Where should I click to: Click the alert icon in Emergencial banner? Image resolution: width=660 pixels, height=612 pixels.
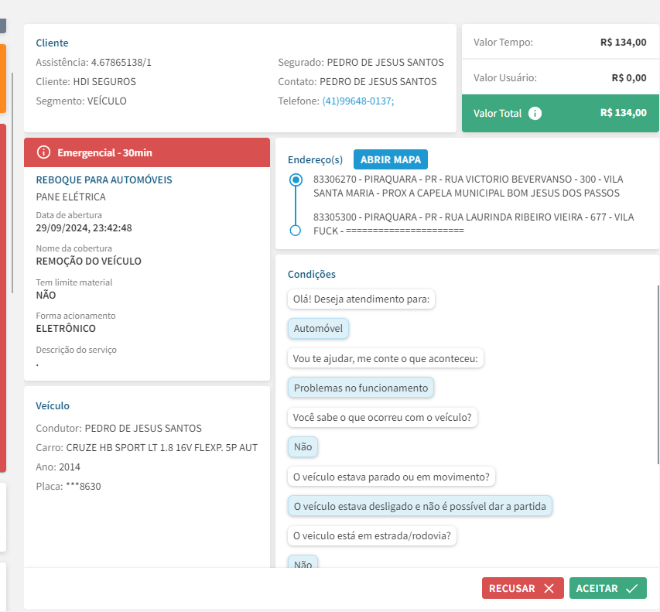coord(43,152)
